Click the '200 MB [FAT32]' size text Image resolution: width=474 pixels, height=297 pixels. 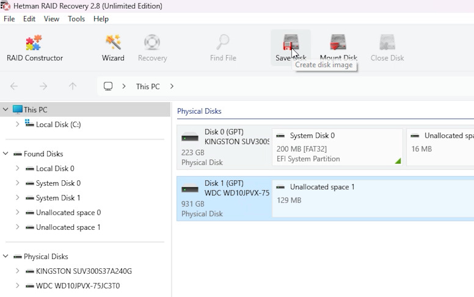point(302,148)
